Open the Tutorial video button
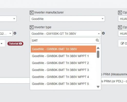This screenshot has width=127, height=102. point(15,44)
